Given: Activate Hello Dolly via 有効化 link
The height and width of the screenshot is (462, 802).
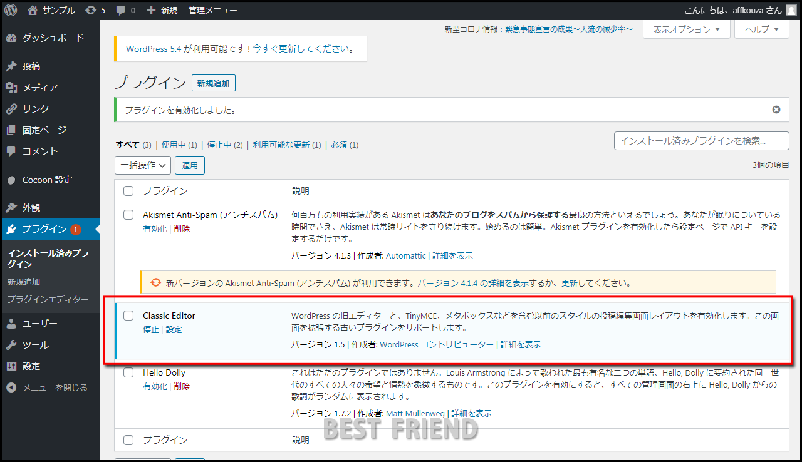Looking at the screenshot, I should [155, 387].
